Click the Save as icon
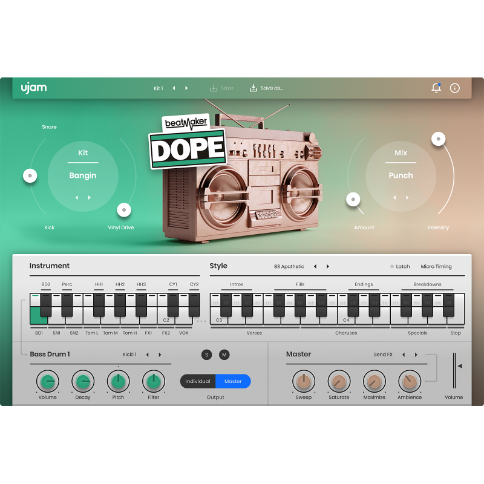The image size is (484, 484). pyautogui.click(x=253, y=88)
